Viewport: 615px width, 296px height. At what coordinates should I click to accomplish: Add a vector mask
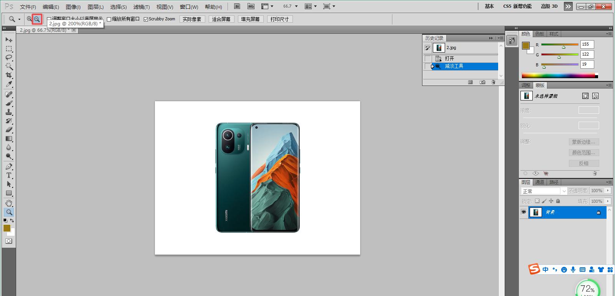[595, 96]
